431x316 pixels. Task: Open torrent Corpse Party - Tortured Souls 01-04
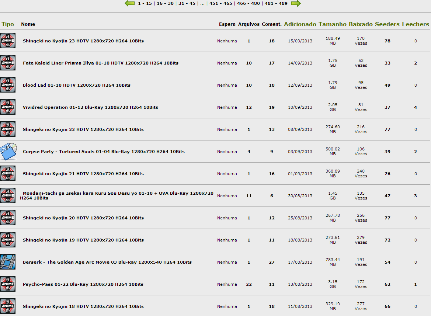(x=104, y=152)
